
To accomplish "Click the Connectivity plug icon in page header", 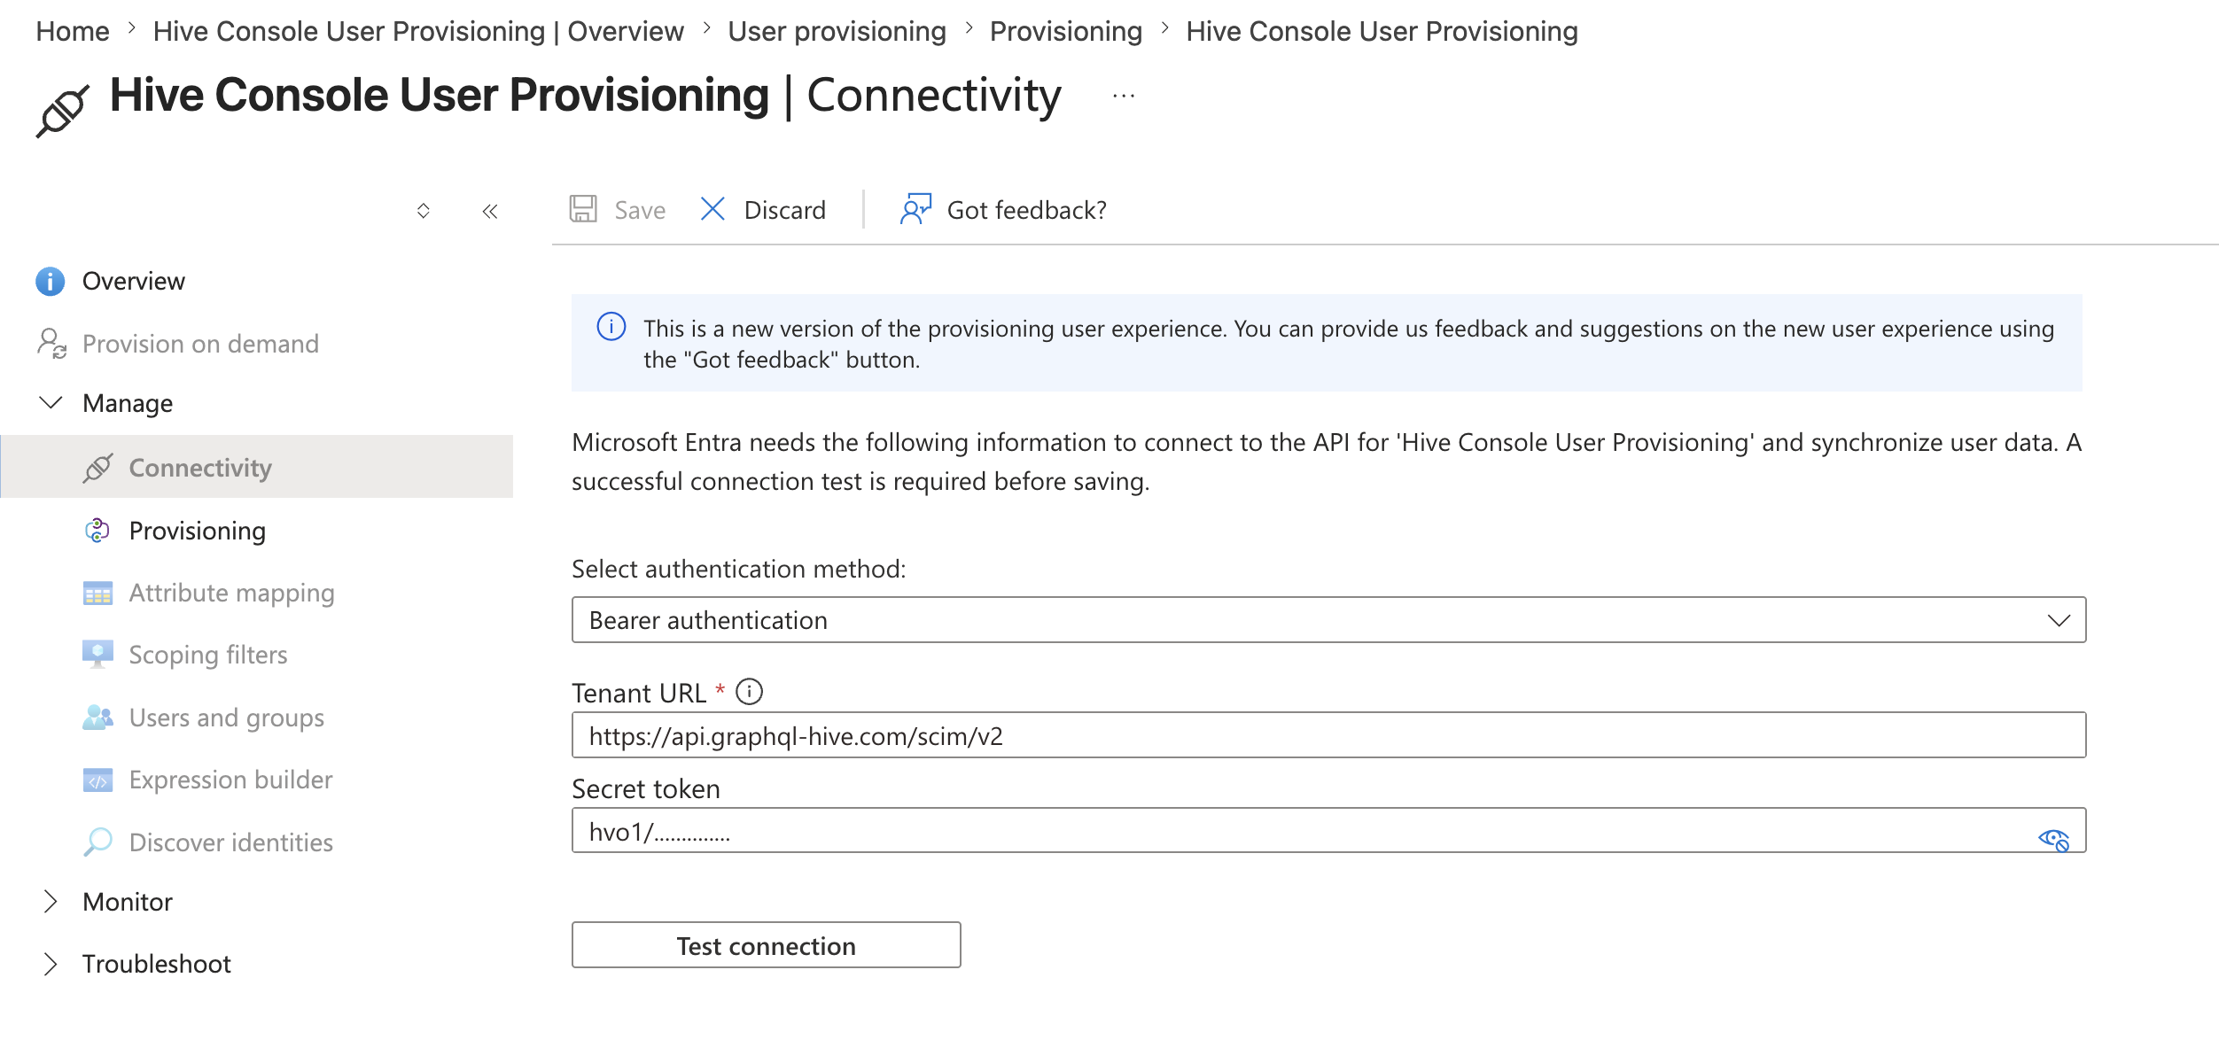I will click(x=62, y=111).
